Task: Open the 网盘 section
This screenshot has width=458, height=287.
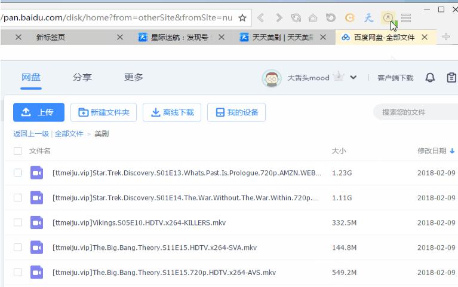Action: (31, 77)
